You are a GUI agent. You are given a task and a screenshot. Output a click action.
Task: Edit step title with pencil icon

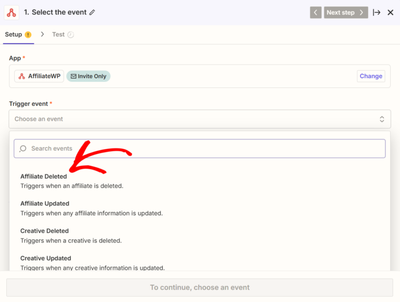point(92,12)
